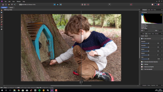Open the Snapshots tab
Image resolution: width=163 pixels, height=92 pixels.
point(153,85)
